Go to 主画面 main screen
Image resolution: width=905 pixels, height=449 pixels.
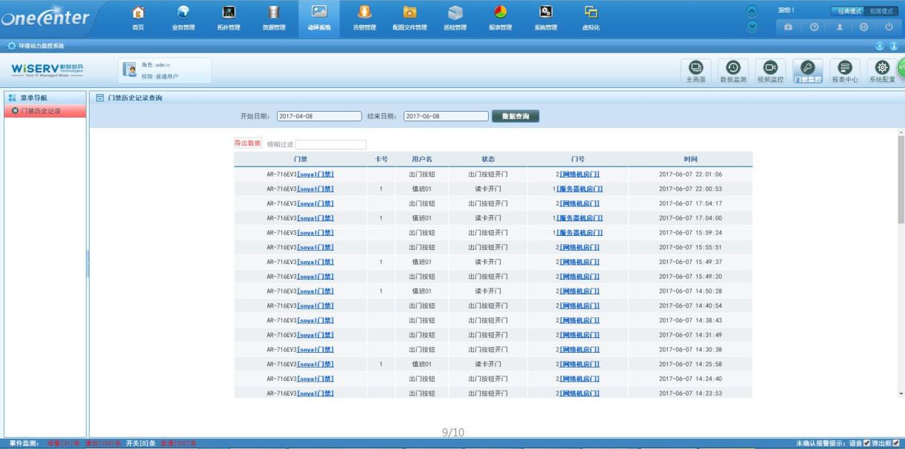695,70
